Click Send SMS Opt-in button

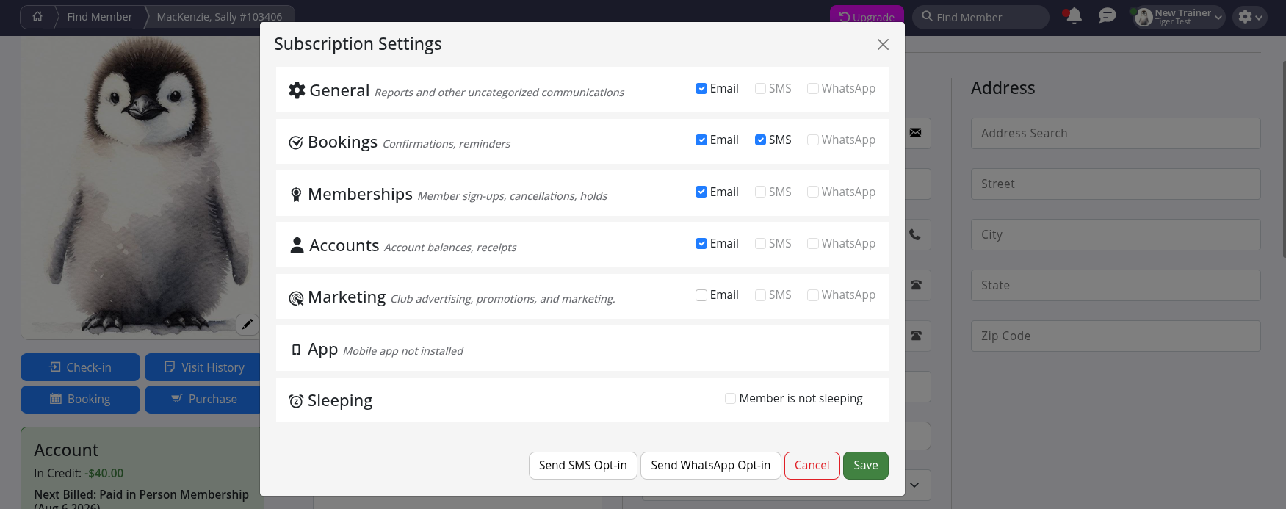(x=583, y=466)
